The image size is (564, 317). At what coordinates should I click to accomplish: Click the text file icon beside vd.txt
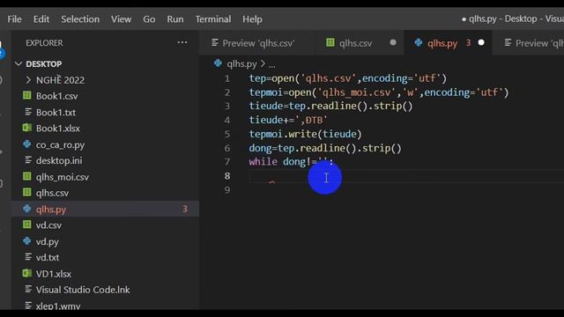tap(28, 257)
